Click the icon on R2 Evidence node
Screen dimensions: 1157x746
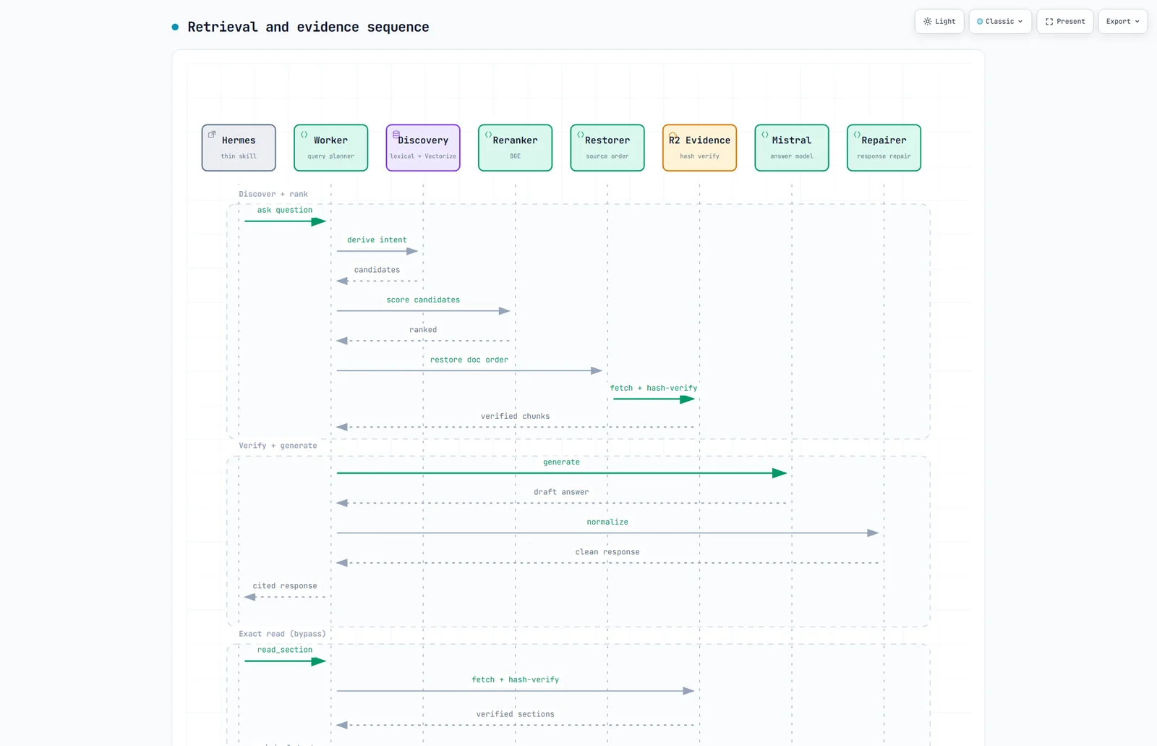673,135
